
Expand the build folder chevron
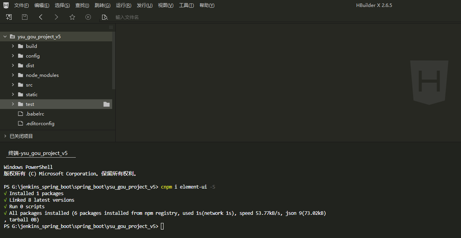pos(13,46)
